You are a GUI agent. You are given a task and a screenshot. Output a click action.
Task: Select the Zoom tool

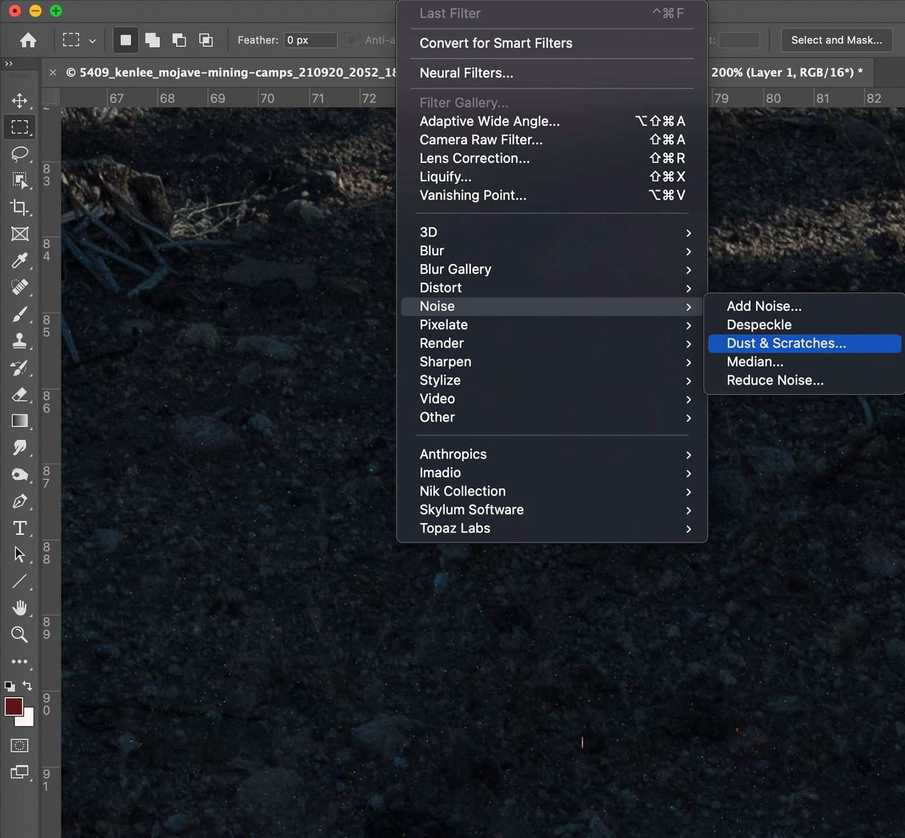click(20, 634)
